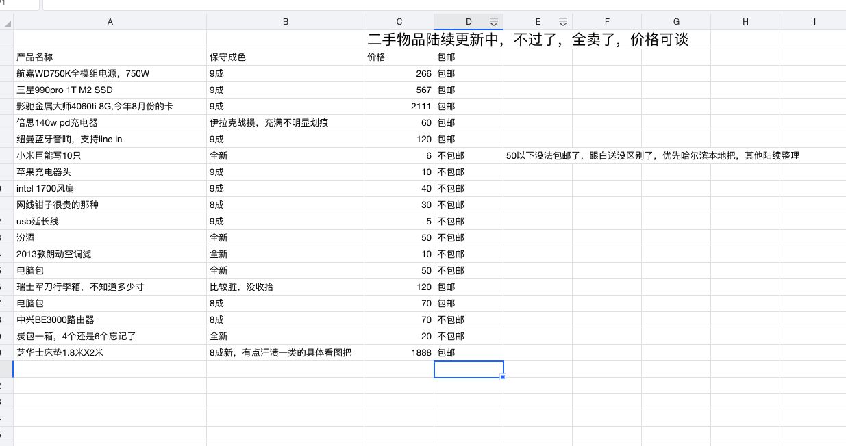The image size is (846, 446).
Task: Select the 芝华士床垫1.8米X2米 cell
Action: (110, 352)
